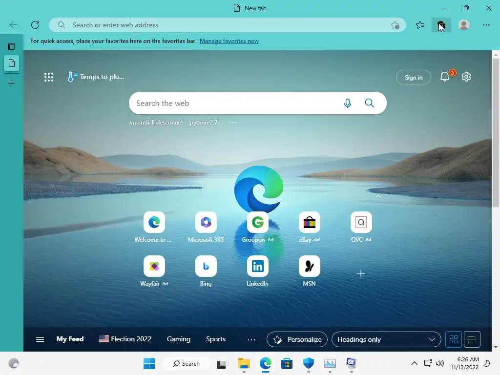Open Groupon quick link tile

257,227
